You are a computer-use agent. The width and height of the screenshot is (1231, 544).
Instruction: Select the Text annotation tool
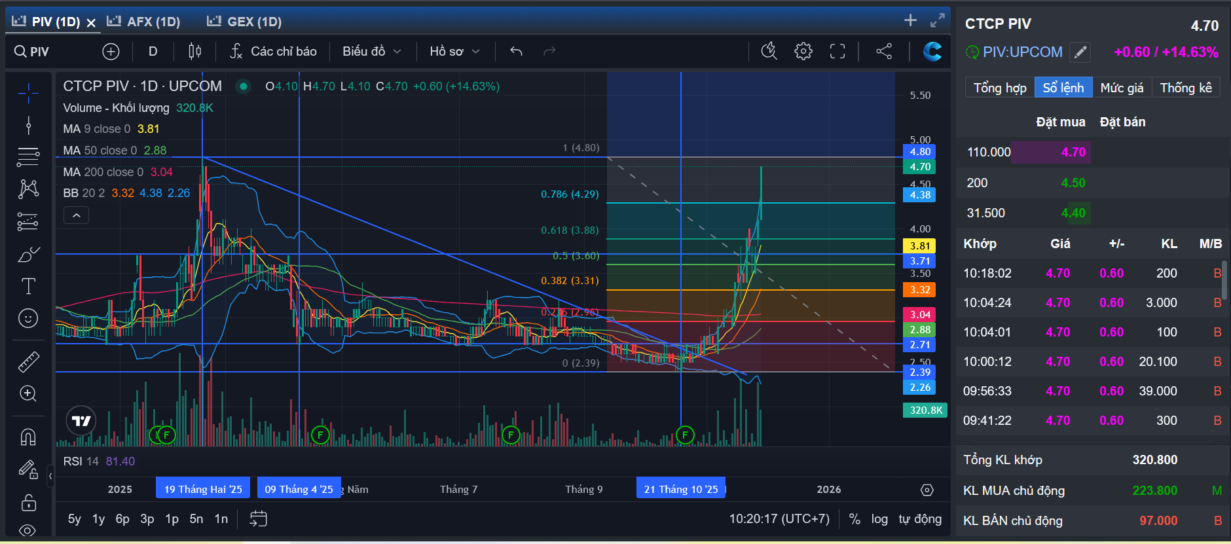28,286
